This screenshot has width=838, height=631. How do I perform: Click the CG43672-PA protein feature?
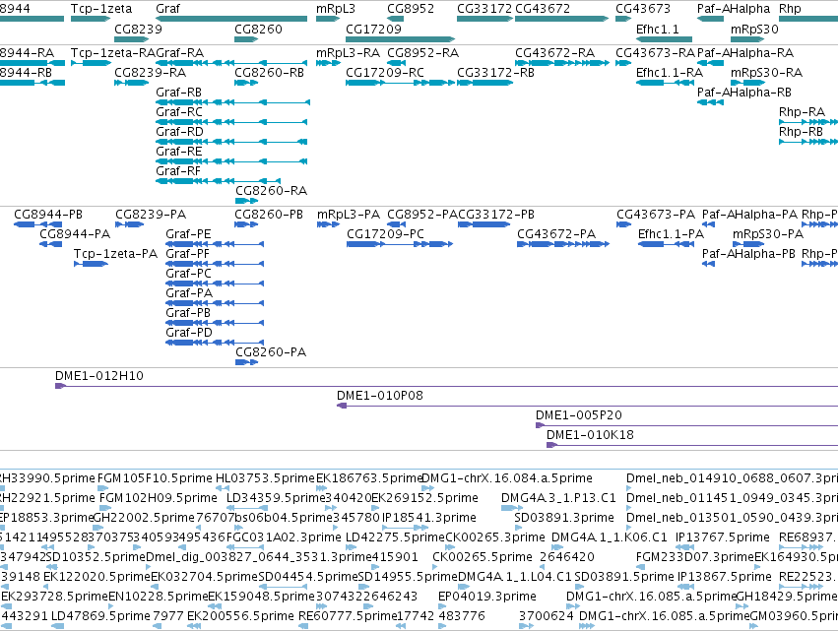point(563,244)
